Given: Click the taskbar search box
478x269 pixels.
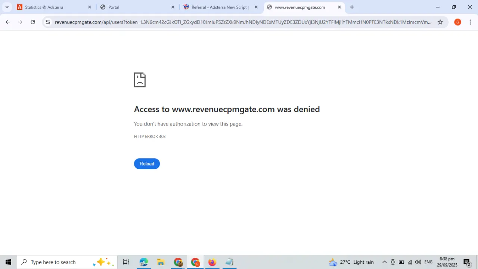Looking at the screenshot, I should (67, 262).
